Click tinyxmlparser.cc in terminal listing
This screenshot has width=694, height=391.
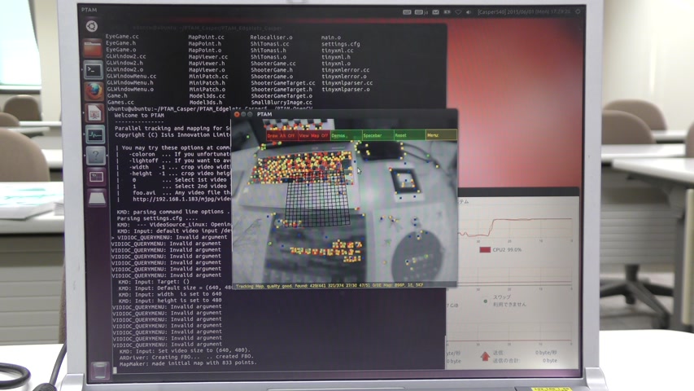[x=347, y=83]
